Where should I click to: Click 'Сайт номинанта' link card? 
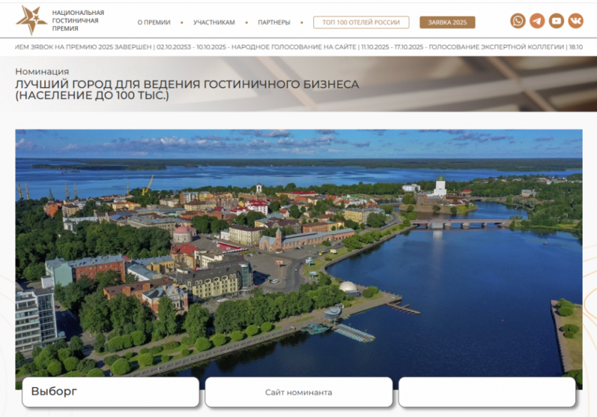coord(299,392)
